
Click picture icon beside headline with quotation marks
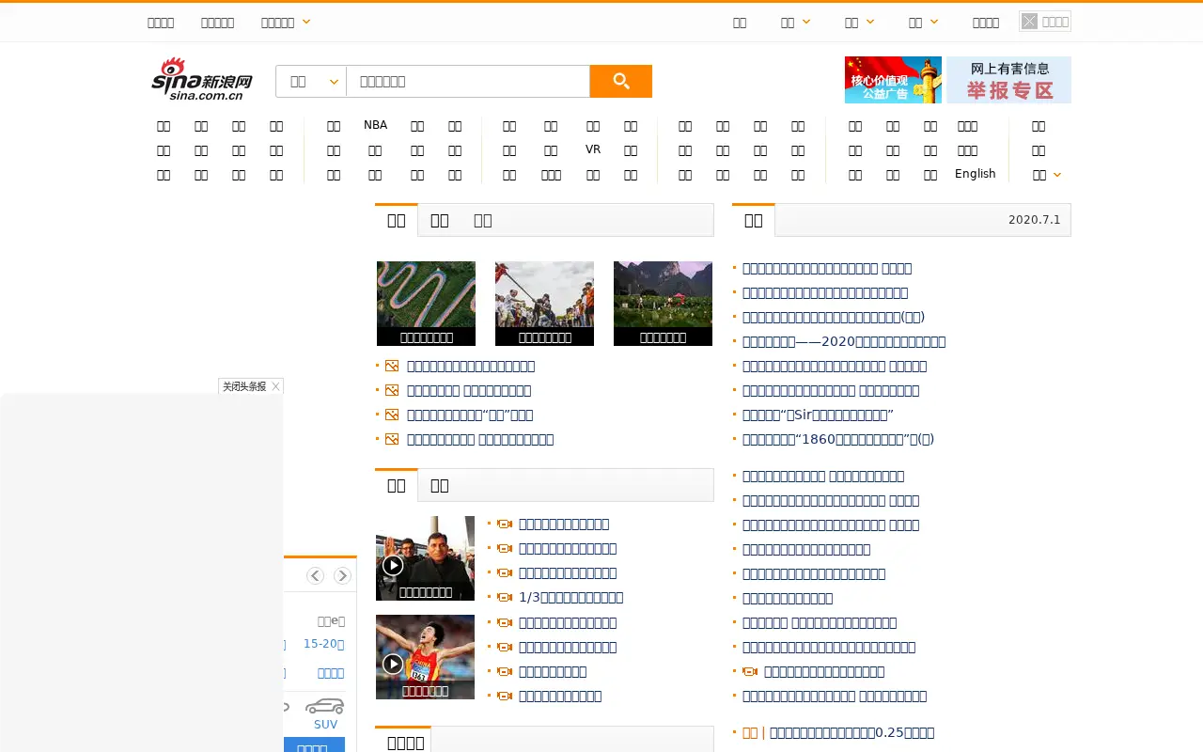tap(392, 415)
